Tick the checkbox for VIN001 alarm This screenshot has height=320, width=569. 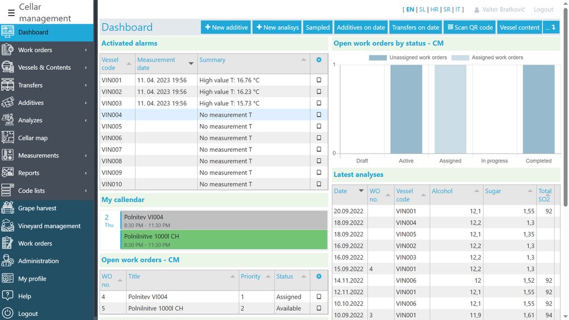click(x=319, y=80)
